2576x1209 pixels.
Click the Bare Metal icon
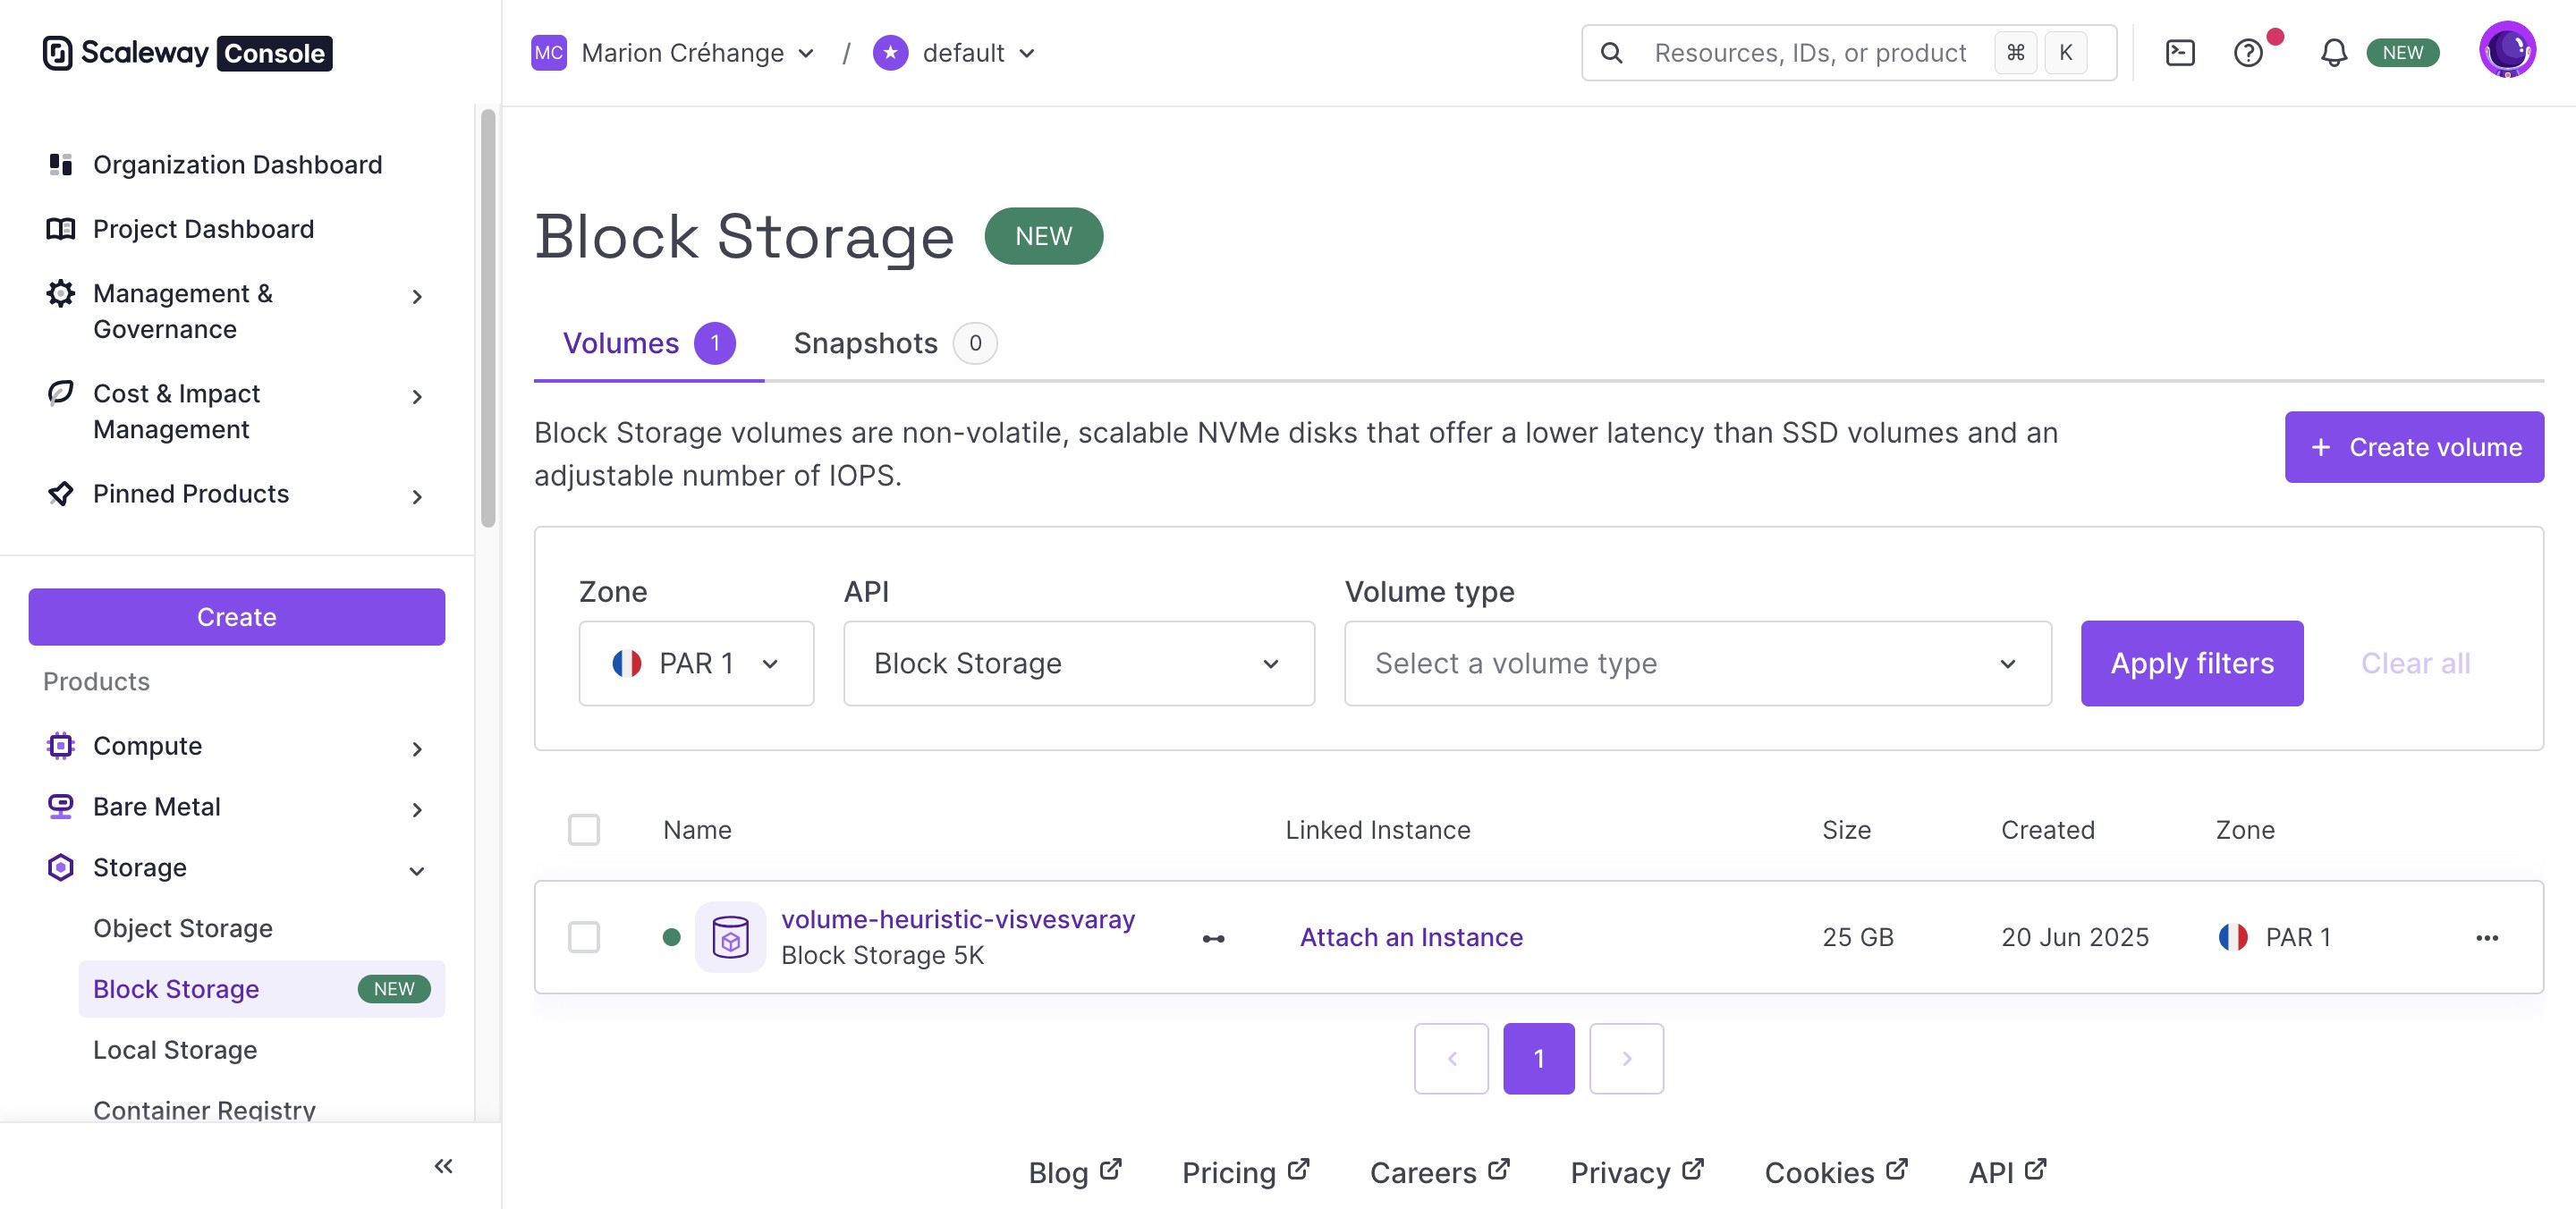(61, 806)
